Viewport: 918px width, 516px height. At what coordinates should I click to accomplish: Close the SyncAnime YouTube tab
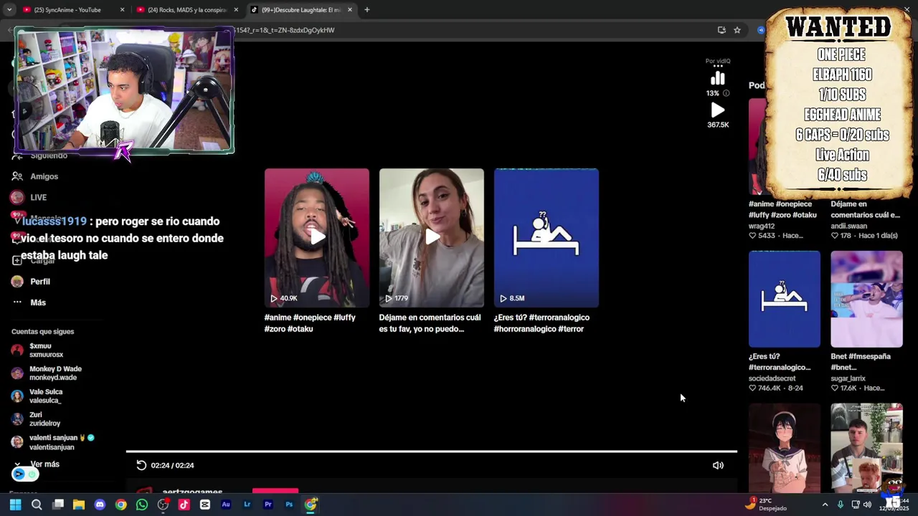tap(122, 10)
